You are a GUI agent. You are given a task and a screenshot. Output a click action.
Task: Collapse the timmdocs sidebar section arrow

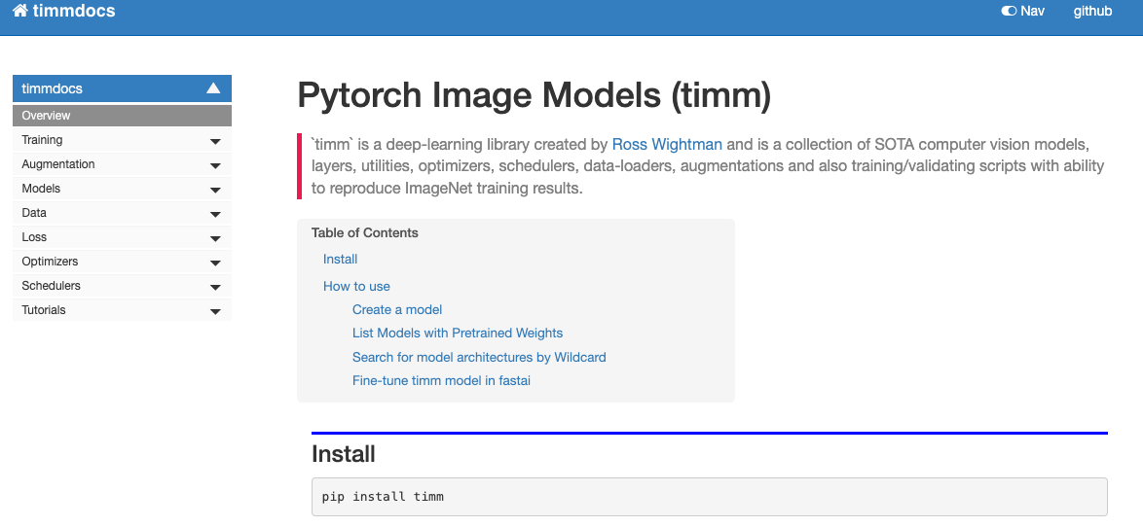click(213, 88)
